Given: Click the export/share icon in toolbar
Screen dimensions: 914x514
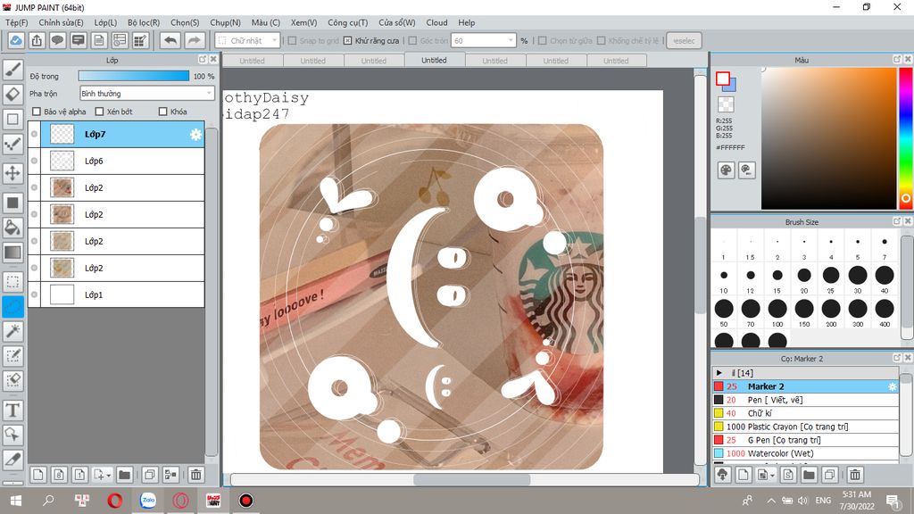Looking at the screenshot, I should pos(37,41).
